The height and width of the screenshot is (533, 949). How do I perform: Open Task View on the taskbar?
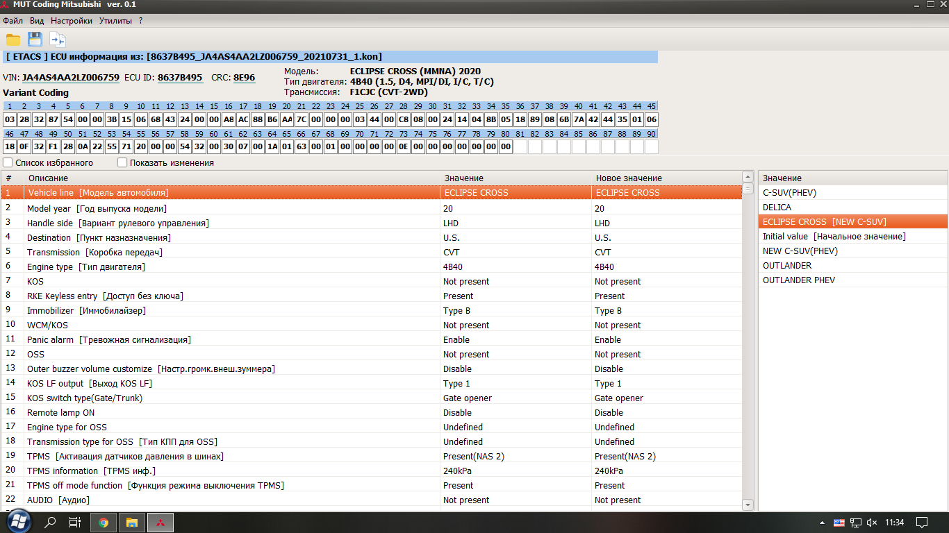click(x=75, y=523)
